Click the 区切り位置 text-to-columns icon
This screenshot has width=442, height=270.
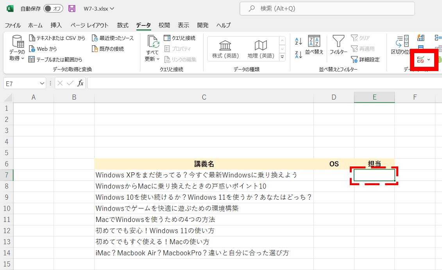402,41
